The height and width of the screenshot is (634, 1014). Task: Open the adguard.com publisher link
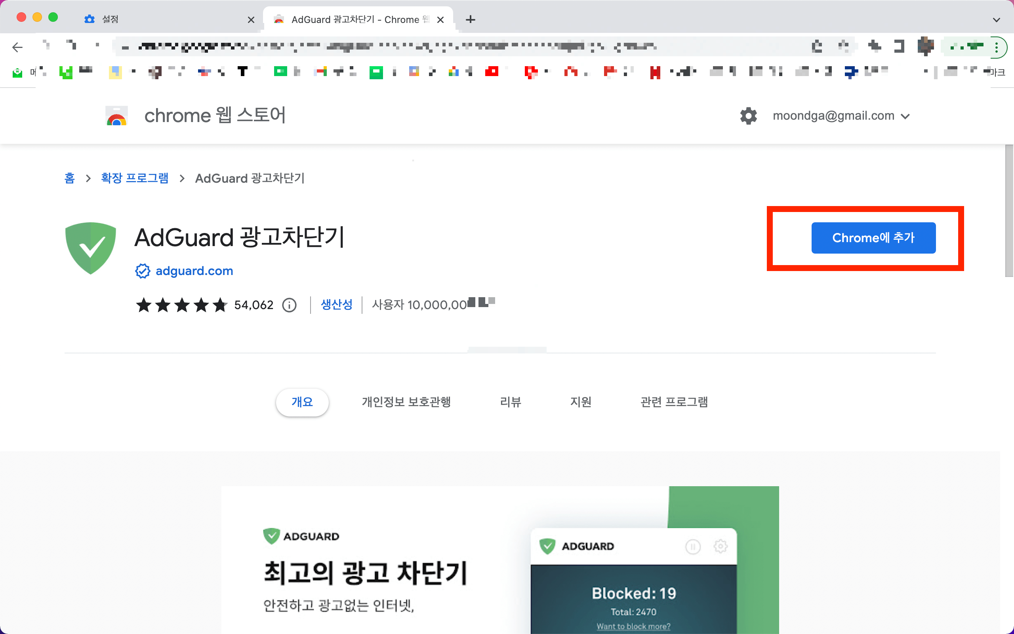(x=194, y=271)
